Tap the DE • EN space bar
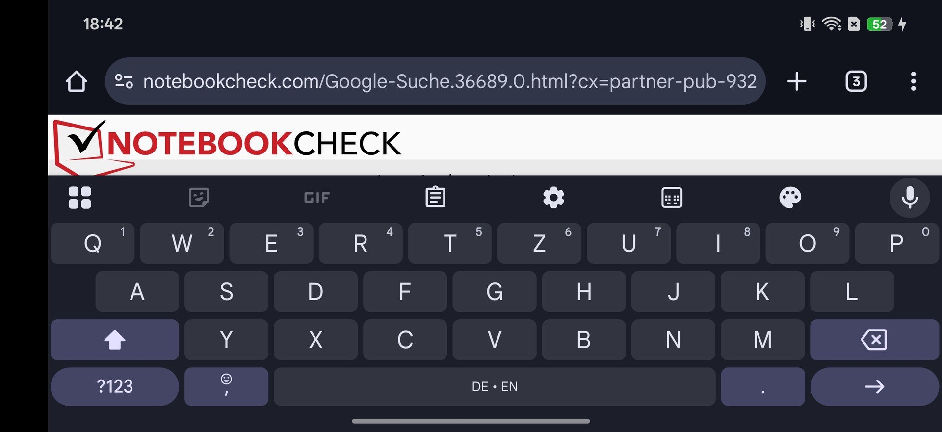 pos(495,386)
